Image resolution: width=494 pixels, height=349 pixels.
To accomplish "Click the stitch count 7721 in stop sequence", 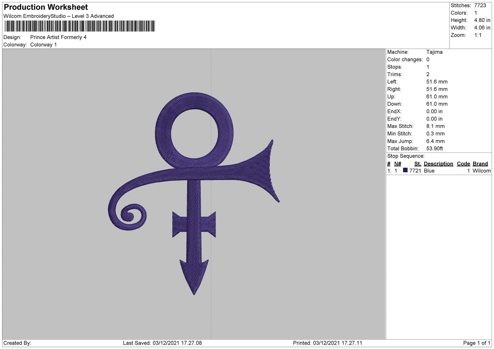I will [415, 171].
